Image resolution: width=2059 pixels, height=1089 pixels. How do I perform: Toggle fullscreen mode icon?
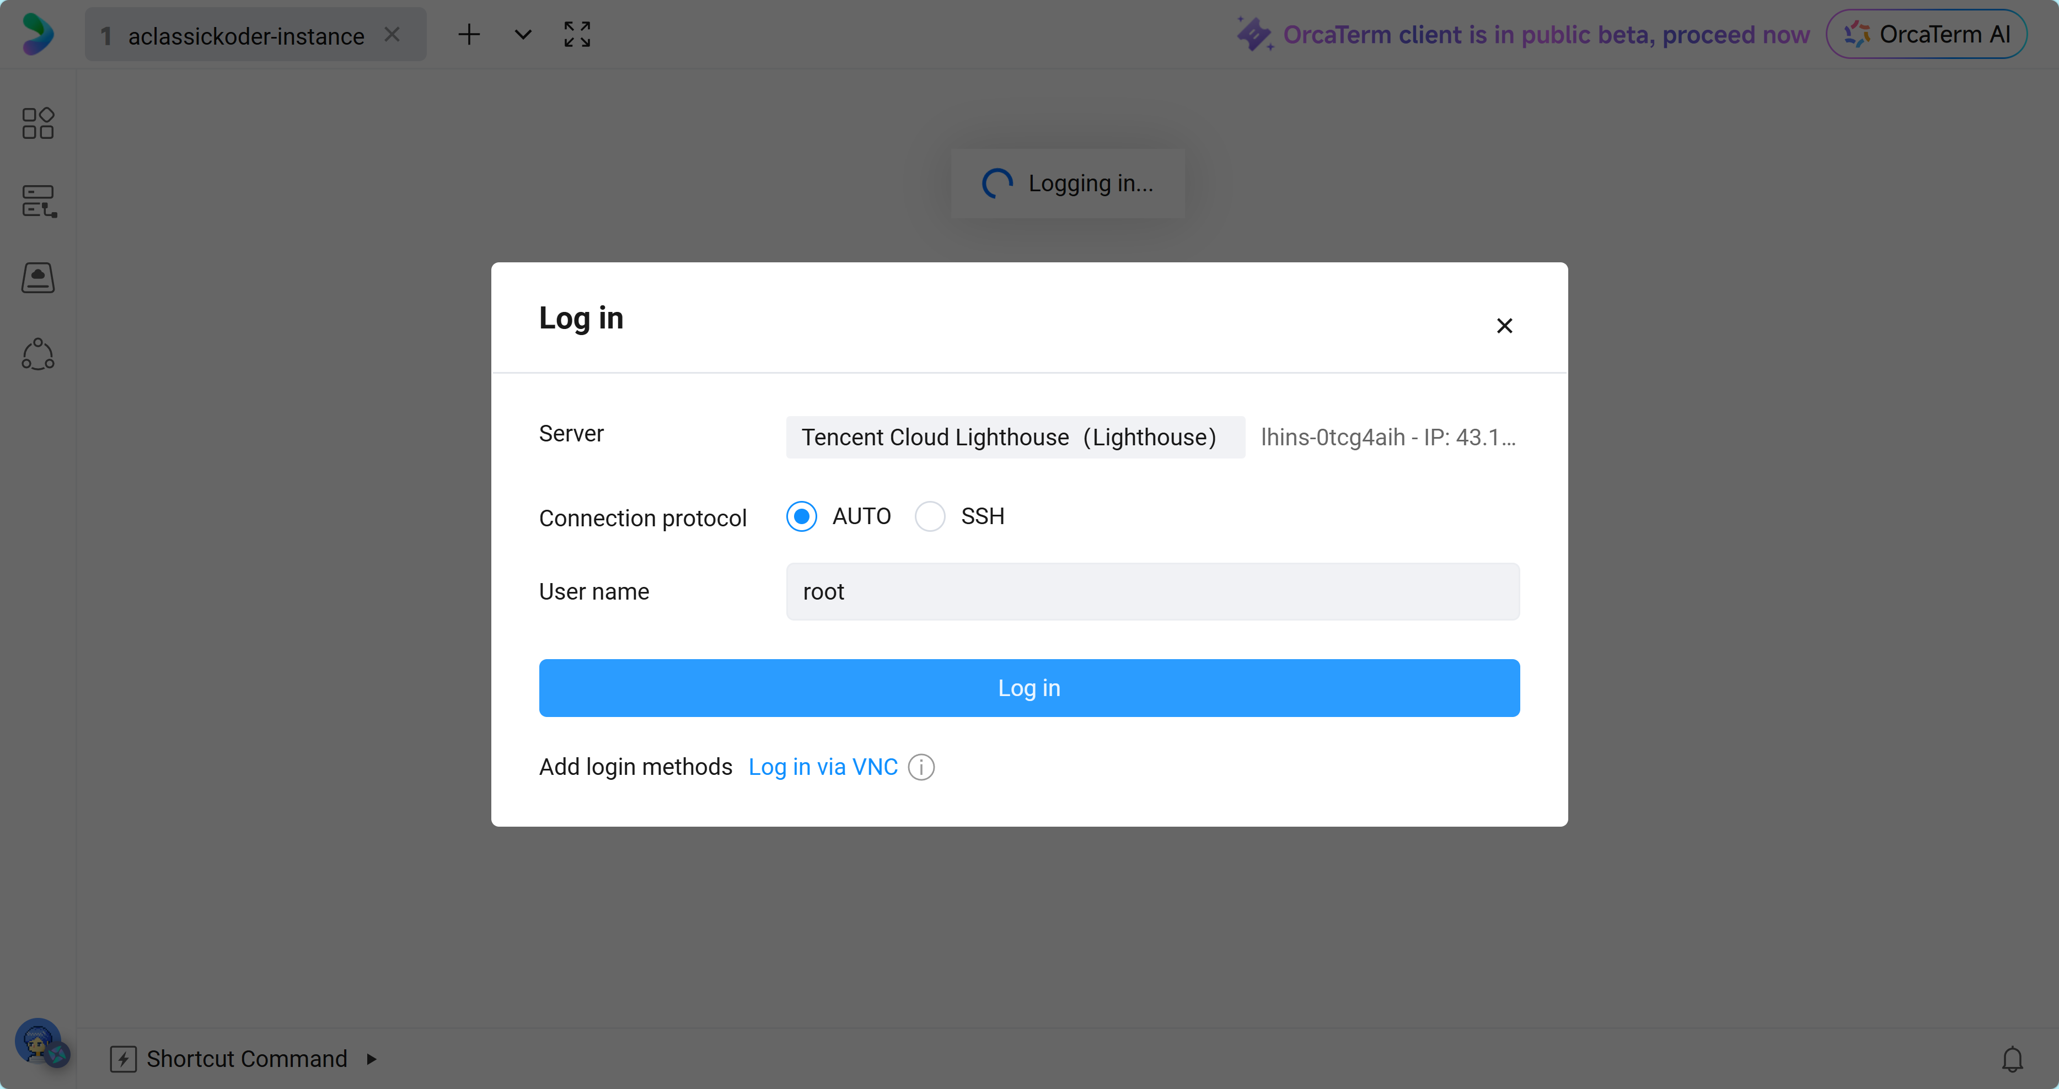point(577,34)
